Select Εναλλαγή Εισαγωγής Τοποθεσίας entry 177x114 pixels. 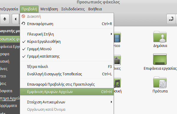pos(67,74)
